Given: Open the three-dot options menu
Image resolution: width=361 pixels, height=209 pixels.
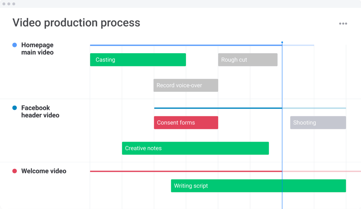Looking at the screenshot, I should click(x=343, y=23).
